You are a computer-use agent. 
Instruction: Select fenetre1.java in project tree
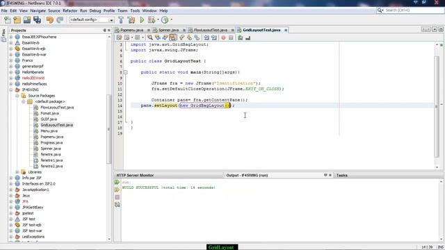(51, 160)
